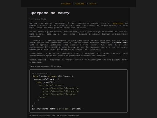Click the paragraph starting "За это время"
Viewport: 157px width, 118px height.
[78, 34]
